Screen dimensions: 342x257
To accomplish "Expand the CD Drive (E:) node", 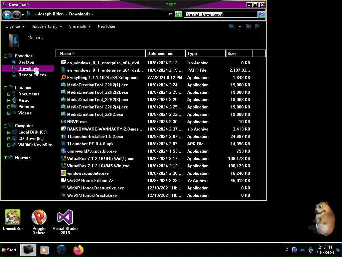I will pos(9,139).
